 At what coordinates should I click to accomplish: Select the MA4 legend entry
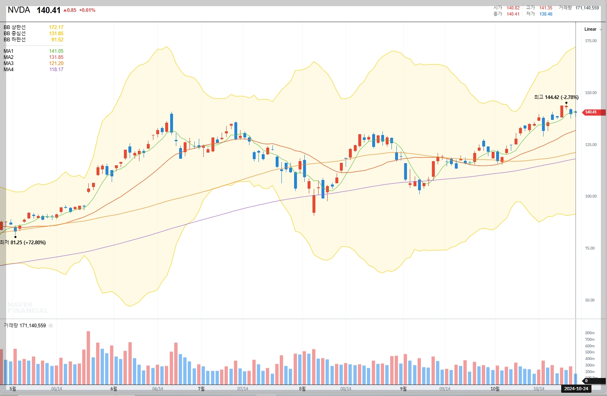click(x=9, y=70)
